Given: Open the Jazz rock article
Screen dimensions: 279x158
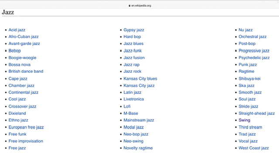Looking at the screenshot, I should [133, 71].
